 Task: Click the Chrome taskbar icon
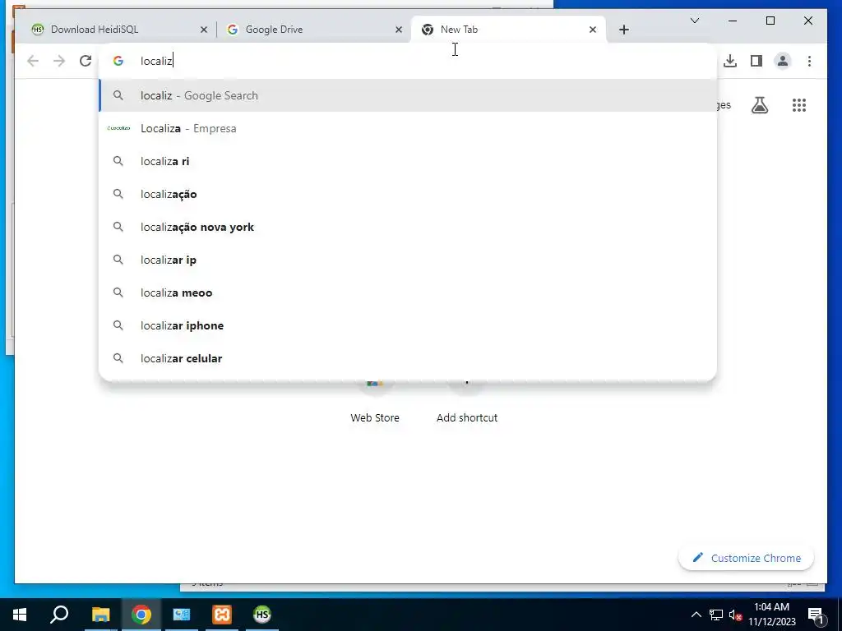141,615
